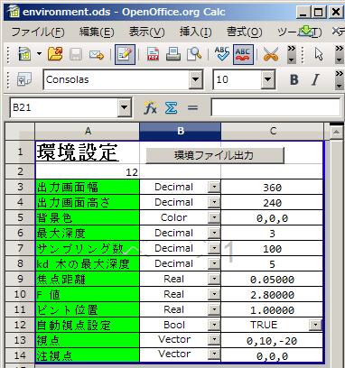Select the 背景色 label cell
This screenshot has height=368, width=345.
click(88, 217)
